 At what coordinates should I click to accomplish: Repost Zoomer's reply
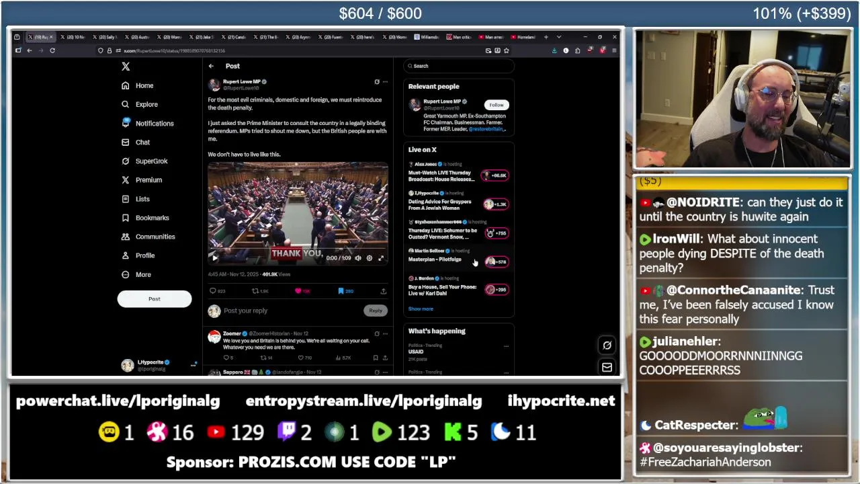coord(263,358)
